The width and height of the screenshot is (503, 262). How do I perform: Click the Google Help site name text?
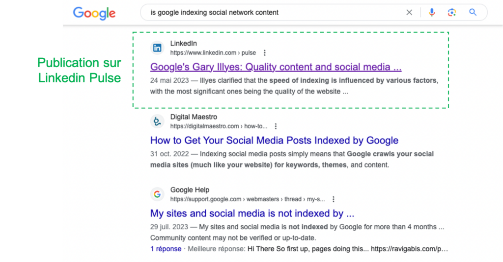tap(190, 190)
